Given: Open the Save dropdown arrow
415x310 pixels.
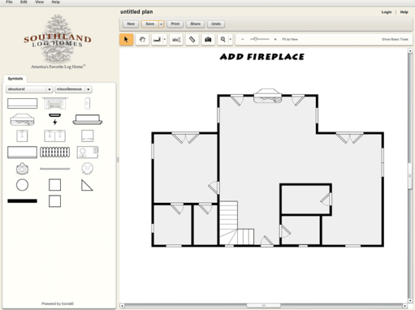Looking at the screenshot, I should coord(161,24).
